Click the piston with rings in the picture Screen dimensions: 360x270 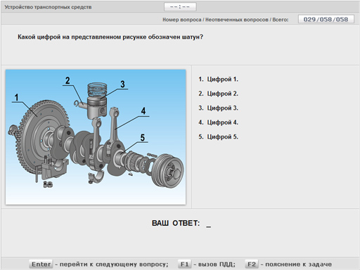point(97,101)
